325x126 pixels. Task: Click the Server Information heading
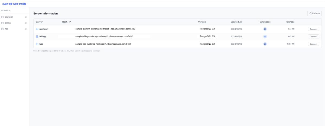pos(45,14)
